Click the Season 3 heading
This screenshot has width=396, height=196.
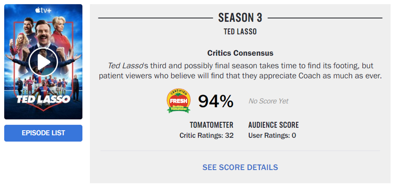[240, 18]
